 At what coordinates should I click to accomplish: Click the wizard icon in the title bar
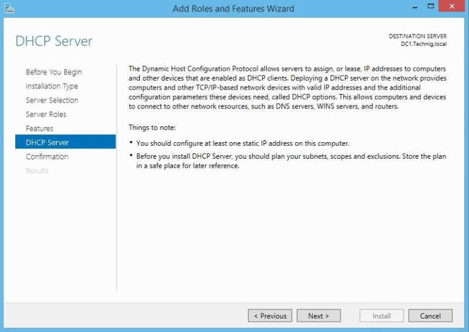(x=9, y=8)
